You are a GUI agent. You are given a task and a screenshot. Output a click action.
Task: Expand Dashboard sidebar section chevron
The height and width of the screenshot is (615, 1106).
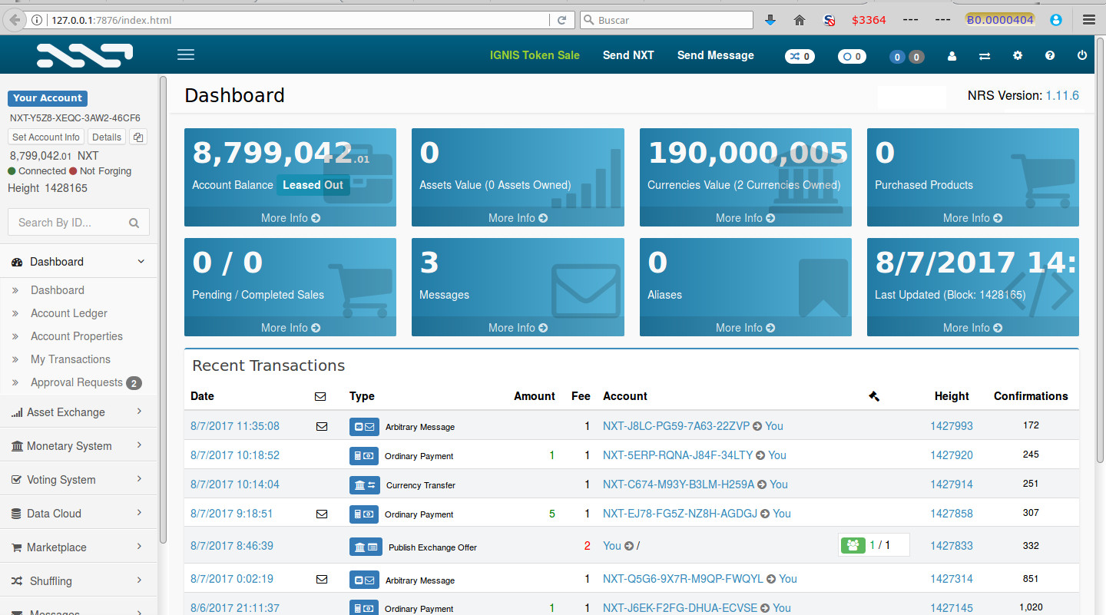141,262
